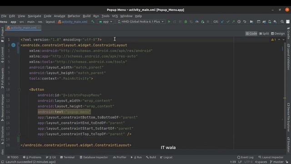Click the layout breadcrumb in the navigation bar
This screenshot has width=291, height=164.
50,22
